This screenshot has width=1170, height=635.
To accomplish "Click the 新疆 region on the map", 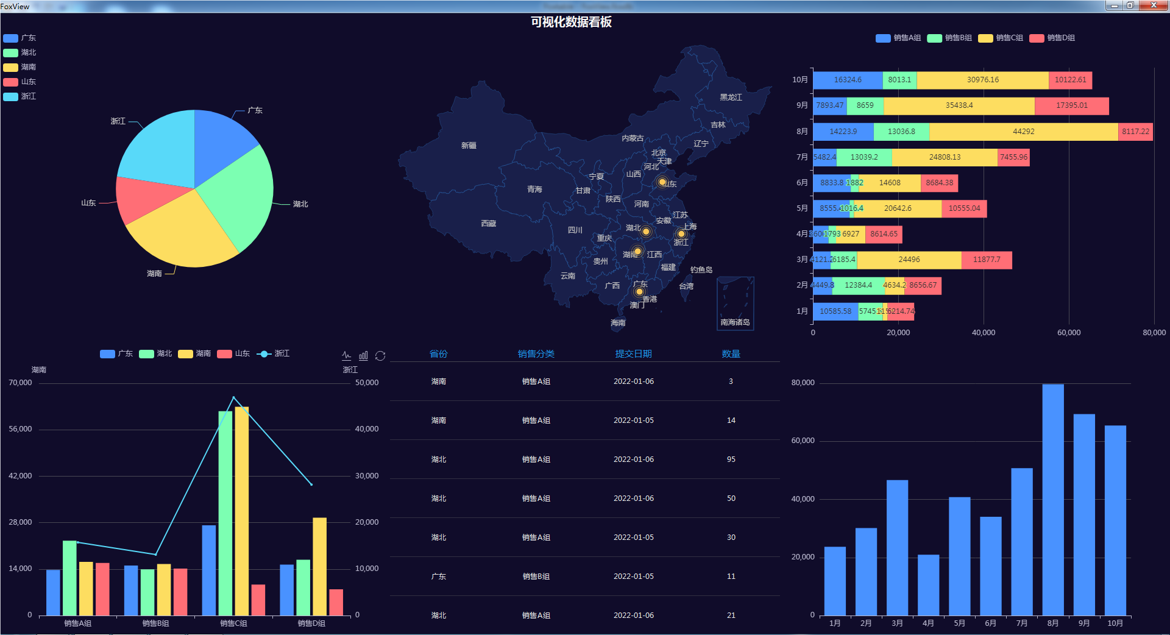I will pos(469,146).
